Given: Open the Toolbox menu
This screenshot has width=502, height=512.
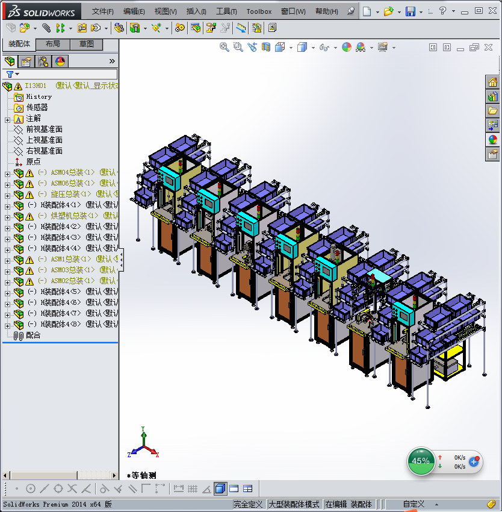Looking at the screenshot, I should (259, 11).
